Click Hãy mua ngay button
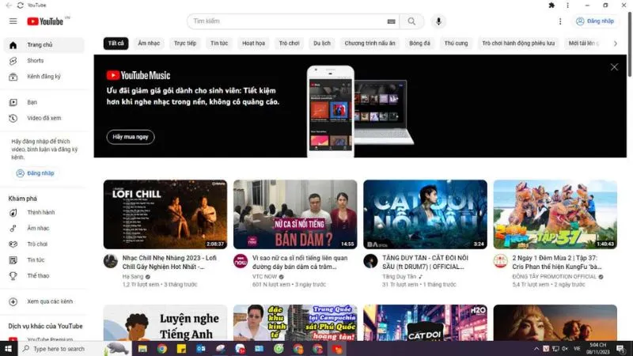633x356 pixels. pyautogui.click(x=131, y=137)
